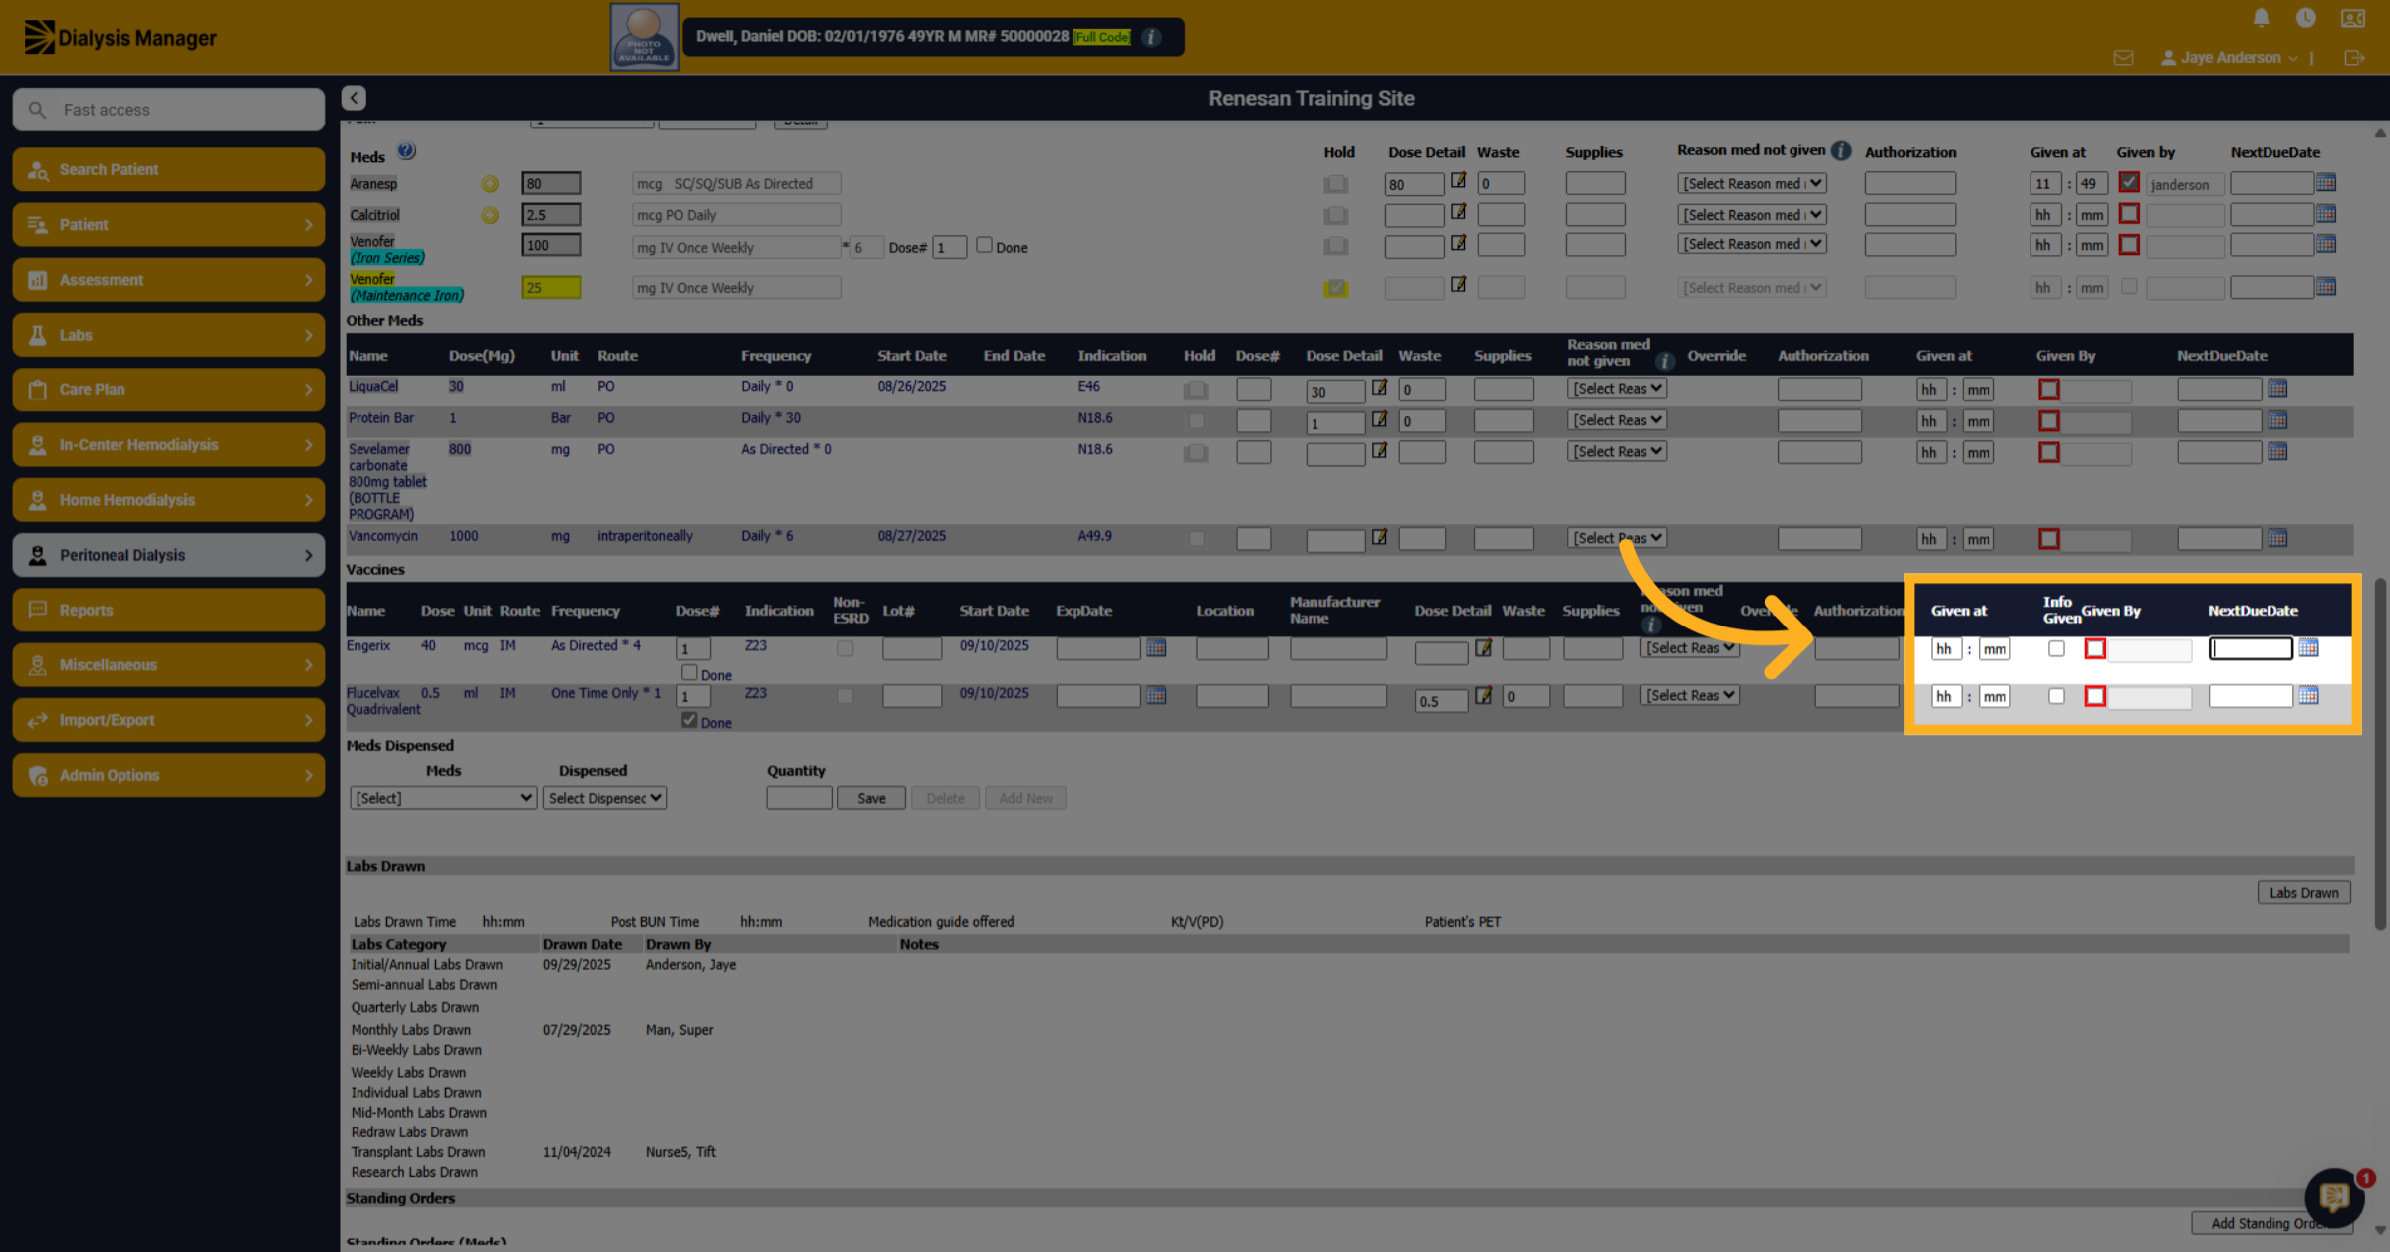
Task: Uncheck the Done box under Flucelvax Quadrivalent
Action: click(689, 720)
